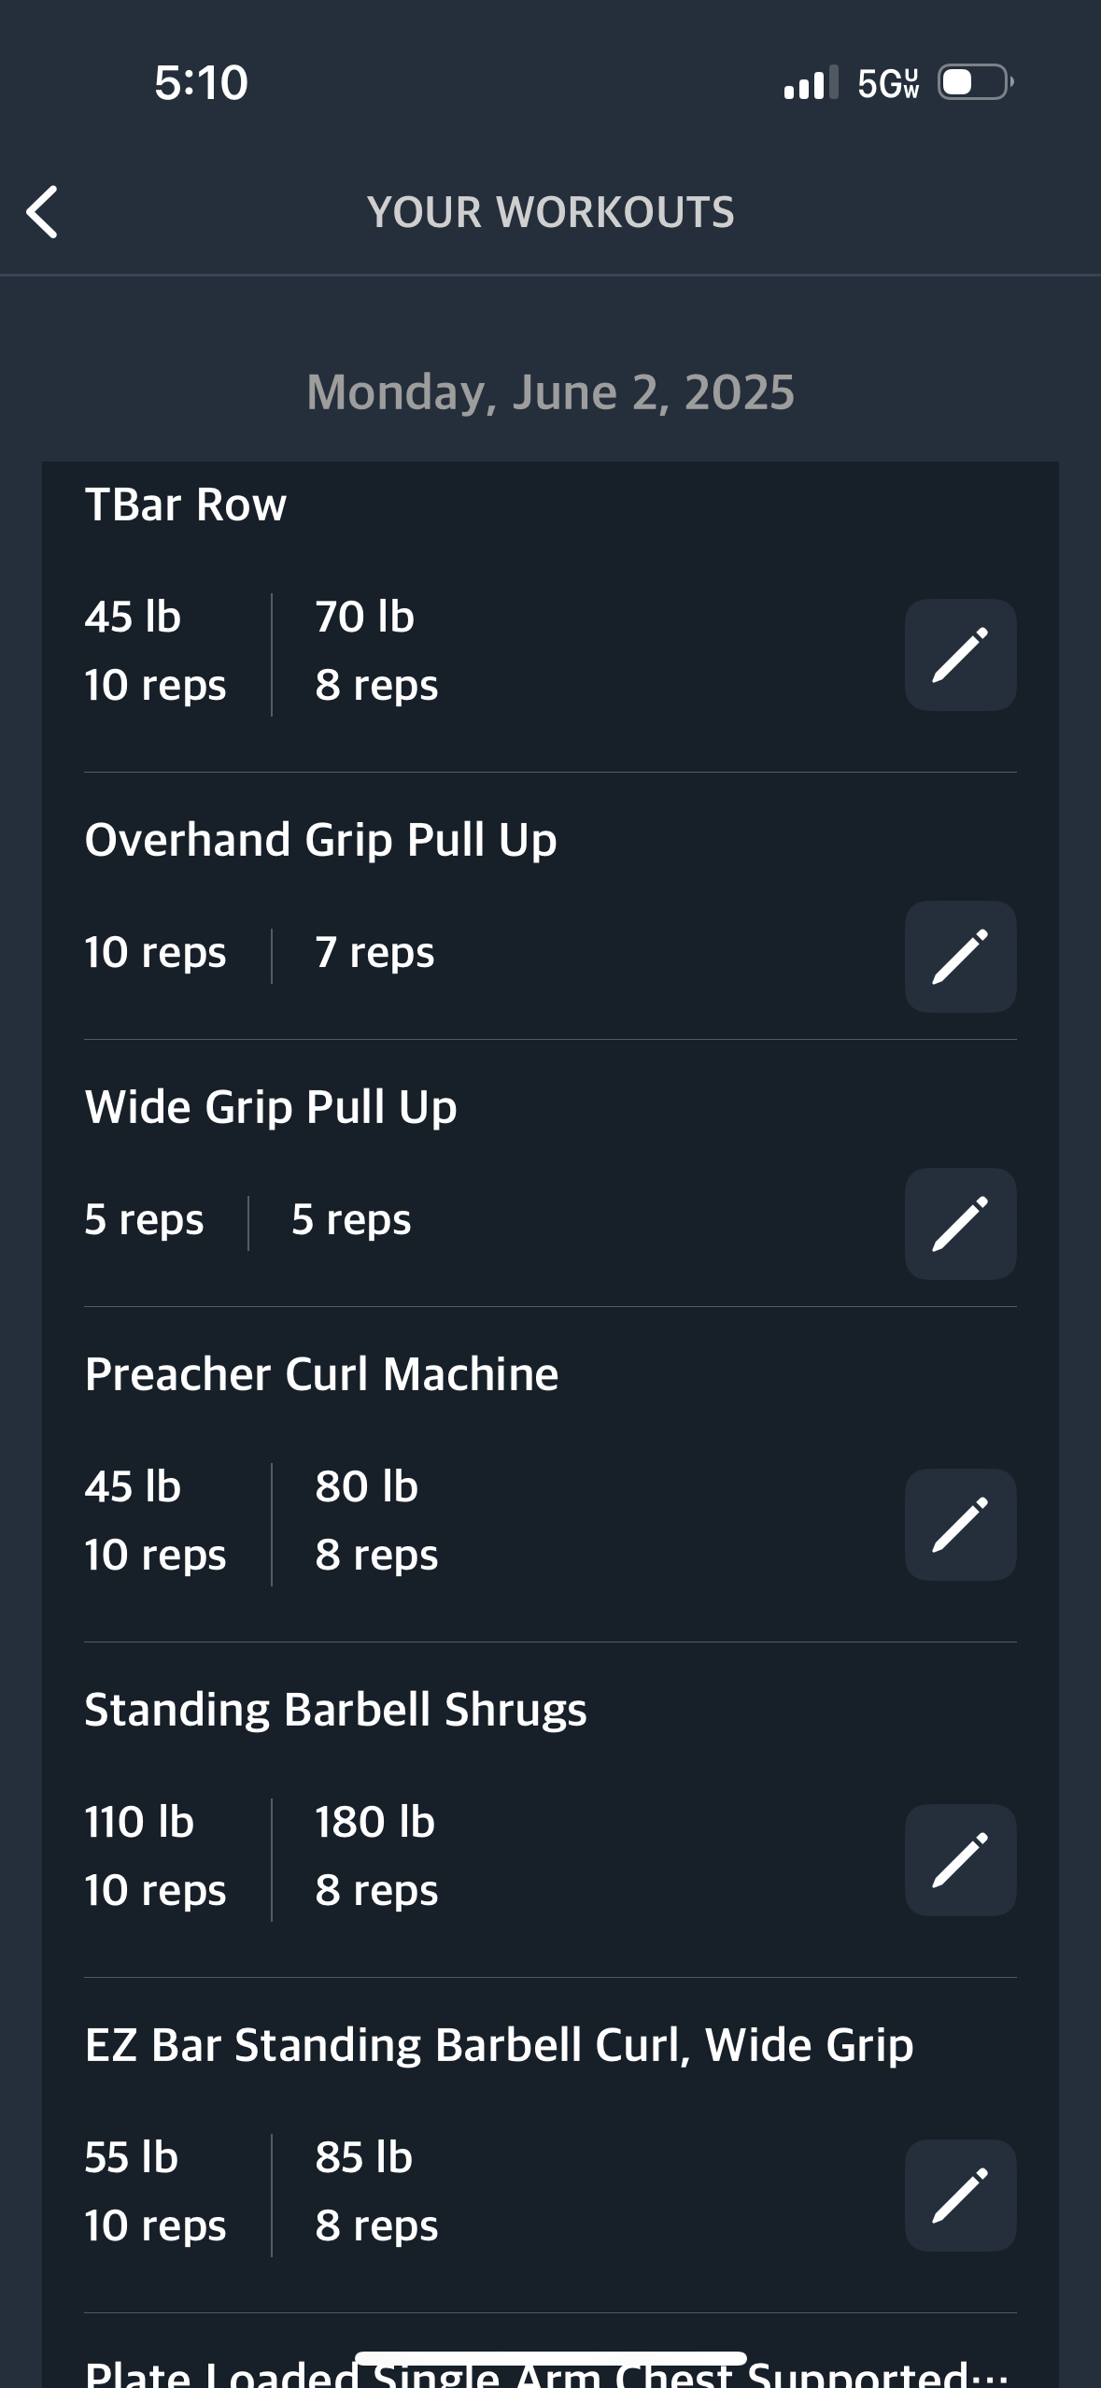Screen dimensions: 1101x2388
Task: Edit the TBar Row exercise
Action: (x=960, y=655)
